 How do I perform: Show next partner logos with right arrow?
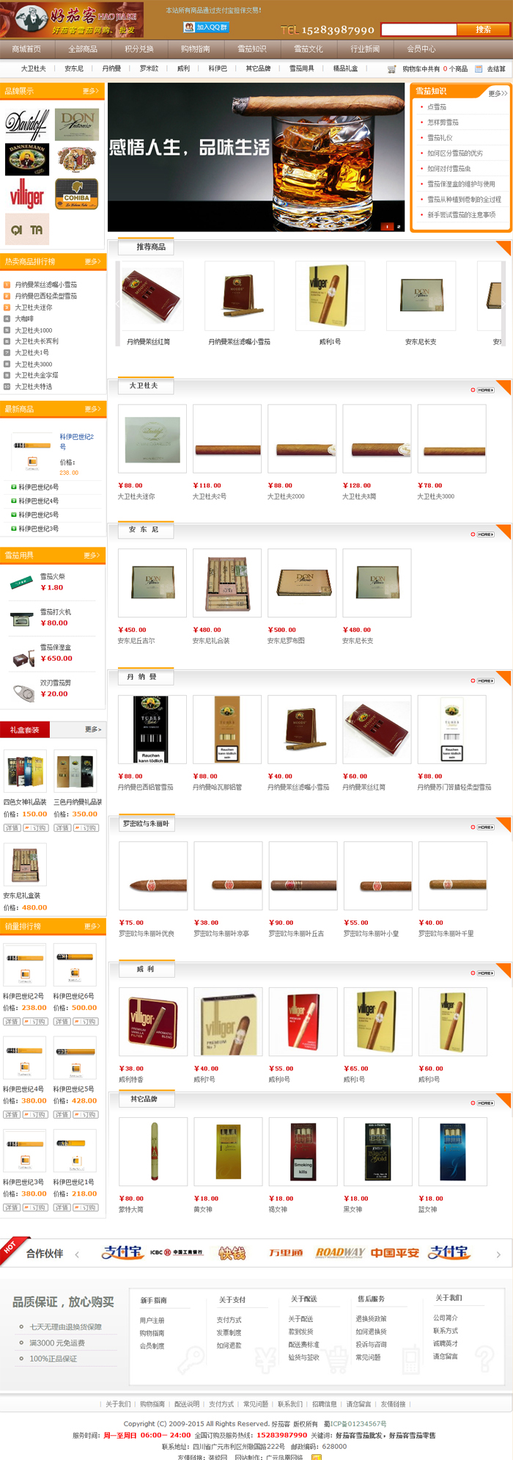499,1254
